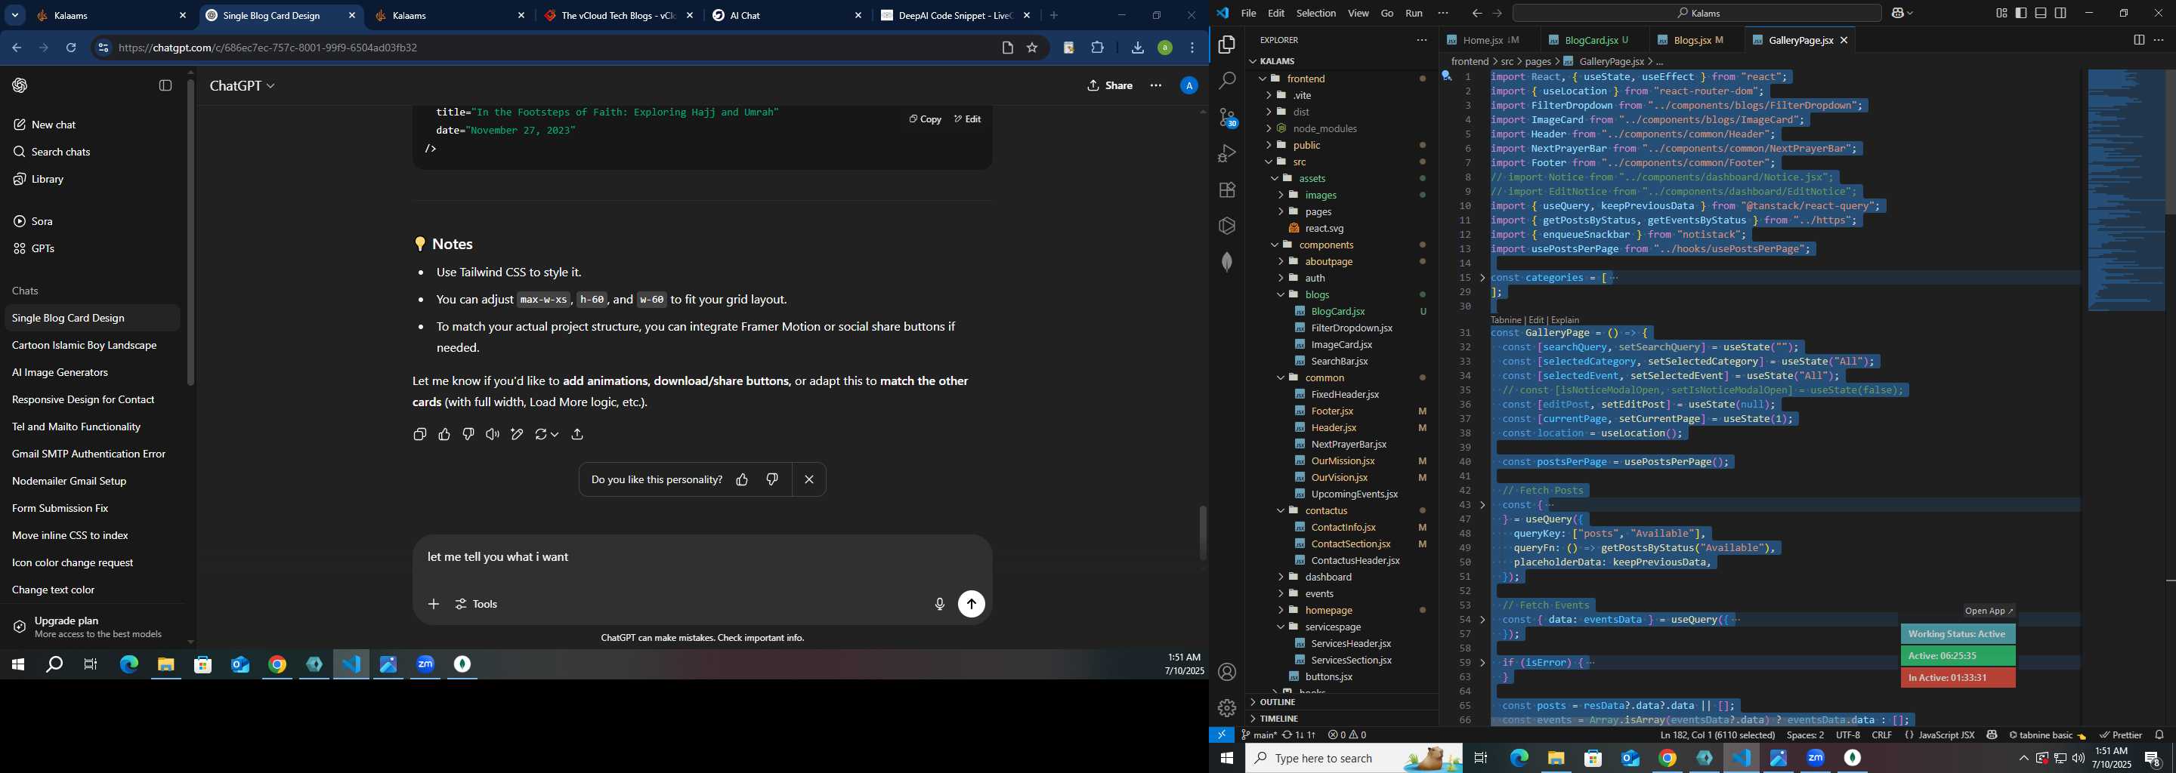Open Zoom from the right taskbar
The width and height of the screenshot is (2176, 773).
coord(1816,759)
